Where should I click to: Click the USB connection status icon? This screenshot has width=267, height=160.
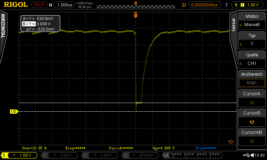[x=247, y=155]
